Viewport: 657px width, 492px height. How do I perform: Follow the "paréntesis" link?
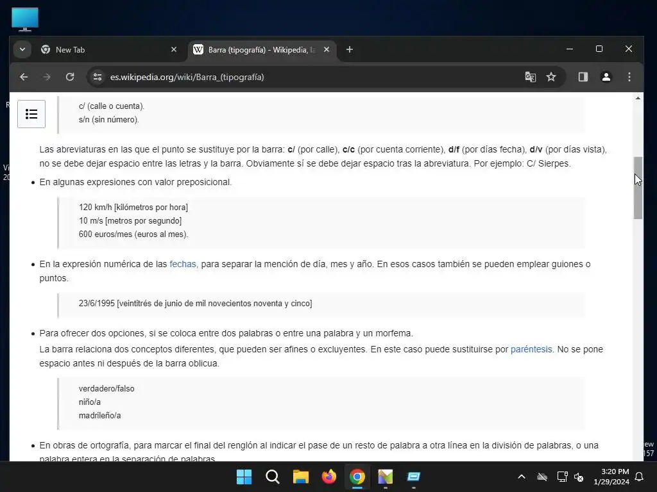pos(531,349)
